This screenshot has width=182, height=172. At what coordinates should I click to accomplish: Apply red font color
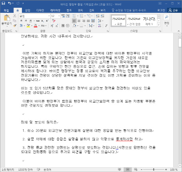pos(35,26)
